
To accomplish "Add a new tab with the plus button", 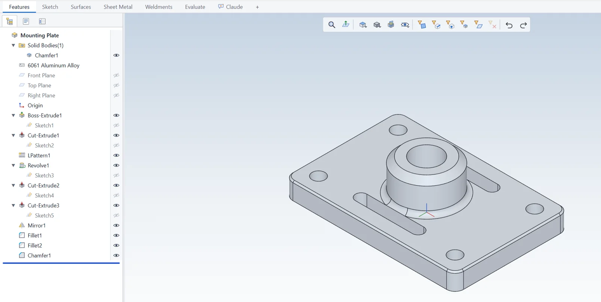I will [x=257, y=7].
